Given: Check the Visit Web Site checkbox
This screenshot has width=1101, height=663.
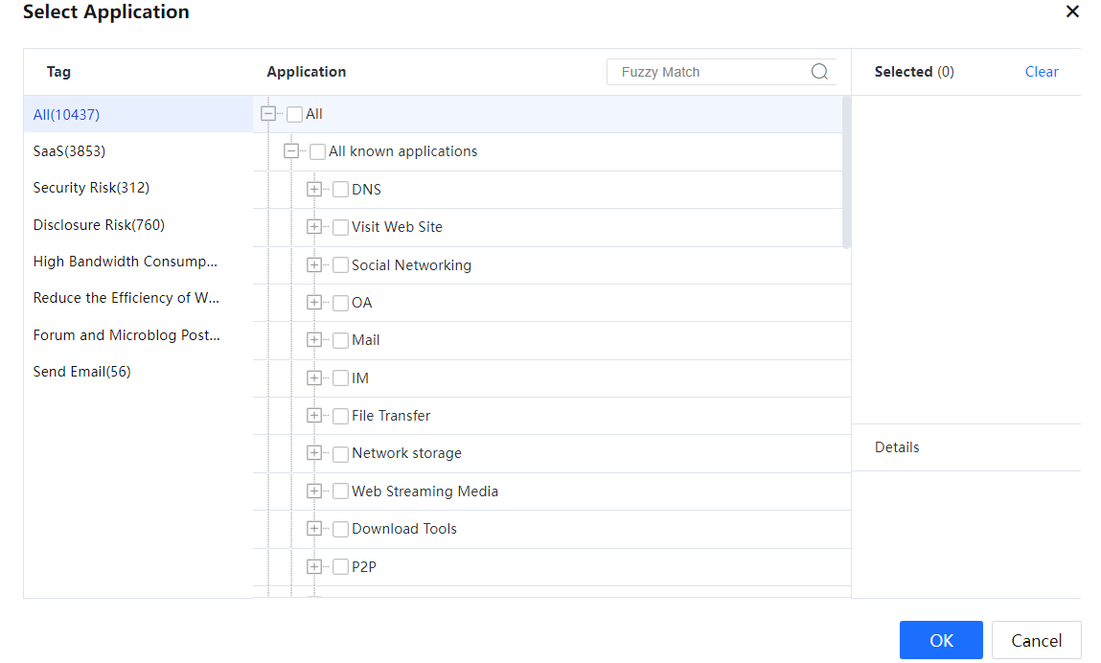Looking at the screenshot, I should point(340,227).
